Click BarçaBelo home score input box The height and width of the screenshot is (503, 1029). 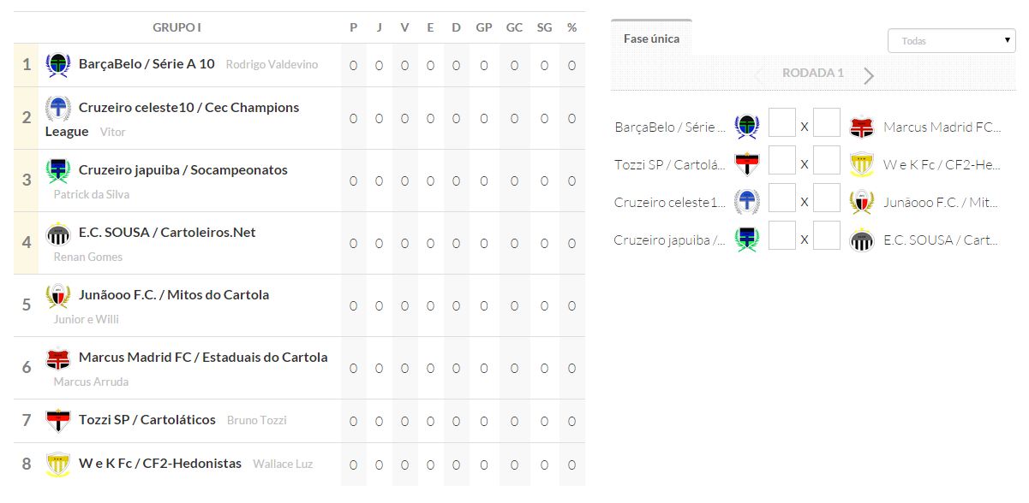782,123
